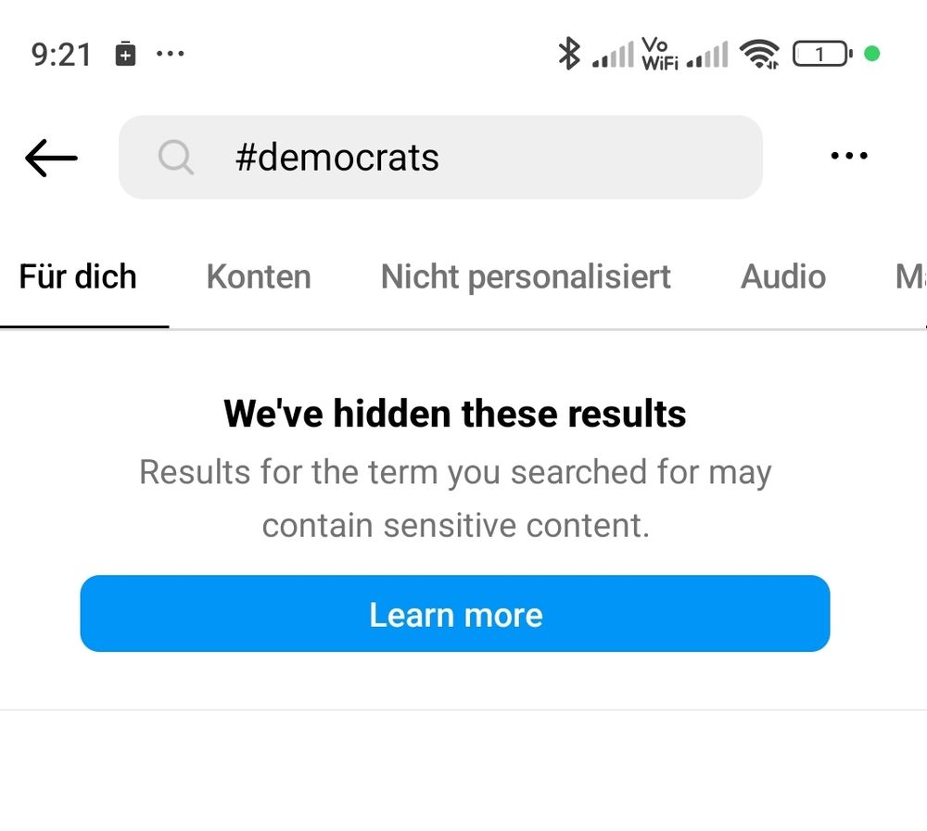Tap the 9:21 clock in status bar
The height and width of the screenshot is (831, 927).
(61, 55)
